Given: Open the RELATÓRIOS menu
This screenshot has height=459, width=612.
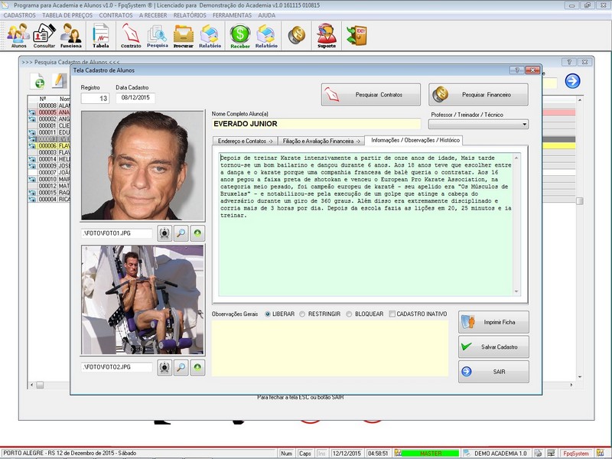Looking at the screenshot, I should pyautogui.click(x=190, y=15).
